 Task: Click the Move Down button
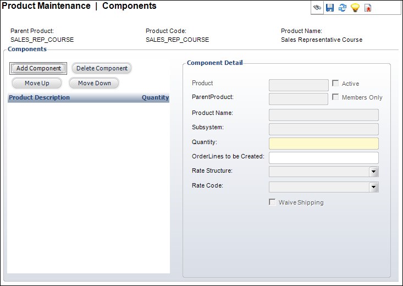[95, 84]
